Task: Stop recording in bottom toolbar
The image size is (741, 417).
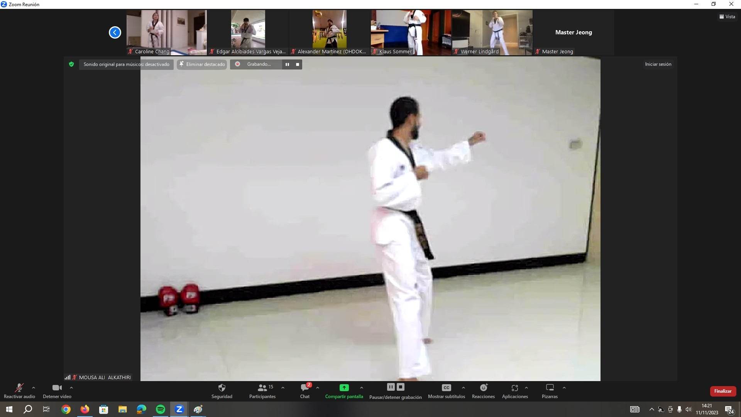Action: point(401,387)
